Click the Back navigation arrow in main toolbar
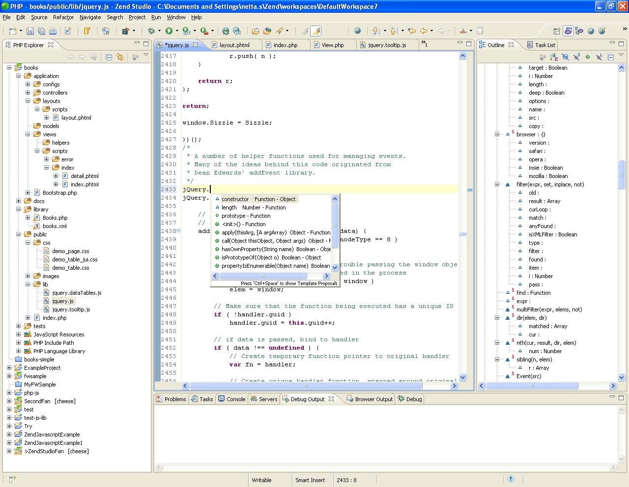The image size is (629, 487). pos(424,31)
